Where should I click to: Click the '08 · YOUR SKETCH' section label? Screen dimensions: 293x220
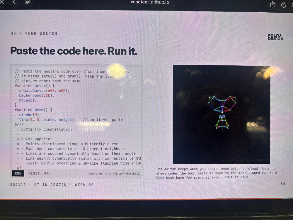(x=34, y=33)
